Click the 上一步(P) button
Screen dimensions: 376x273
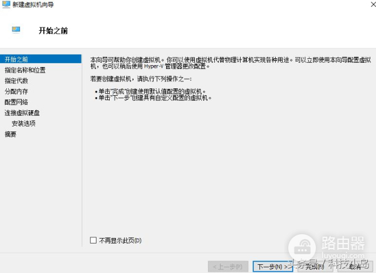click(x=228, y=267)
